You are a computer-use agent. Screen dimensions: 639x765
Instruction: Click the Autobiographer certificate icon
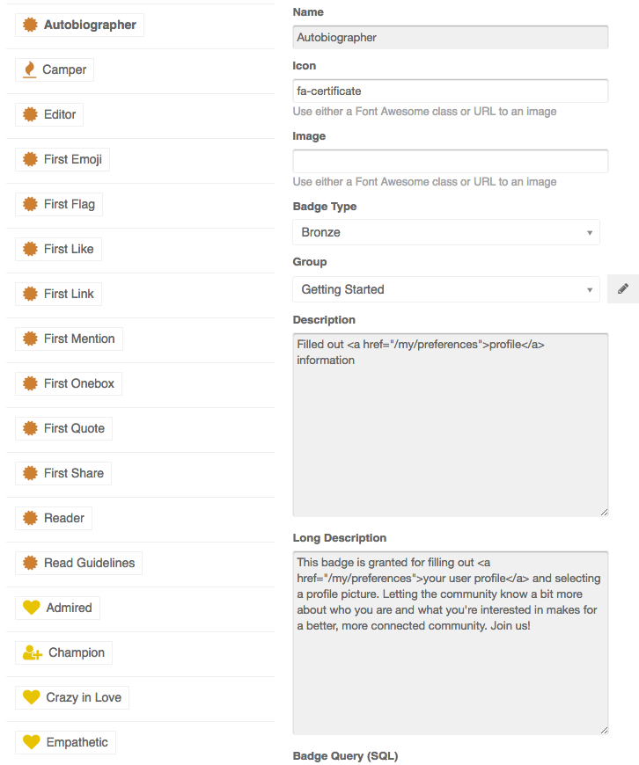point(30,25)
